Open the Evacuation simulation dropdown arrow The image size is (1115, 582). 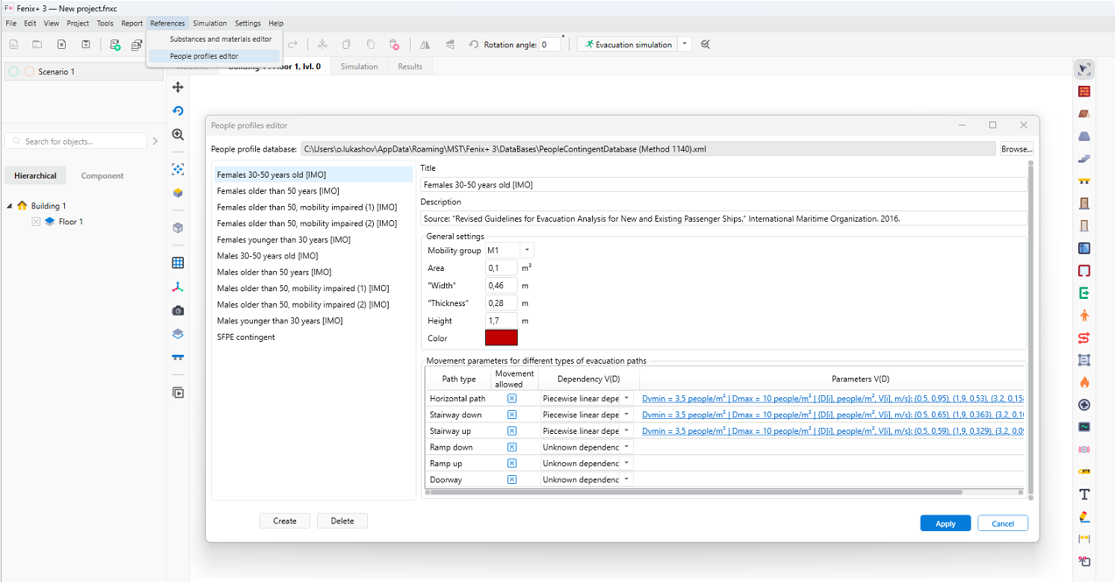685,45
